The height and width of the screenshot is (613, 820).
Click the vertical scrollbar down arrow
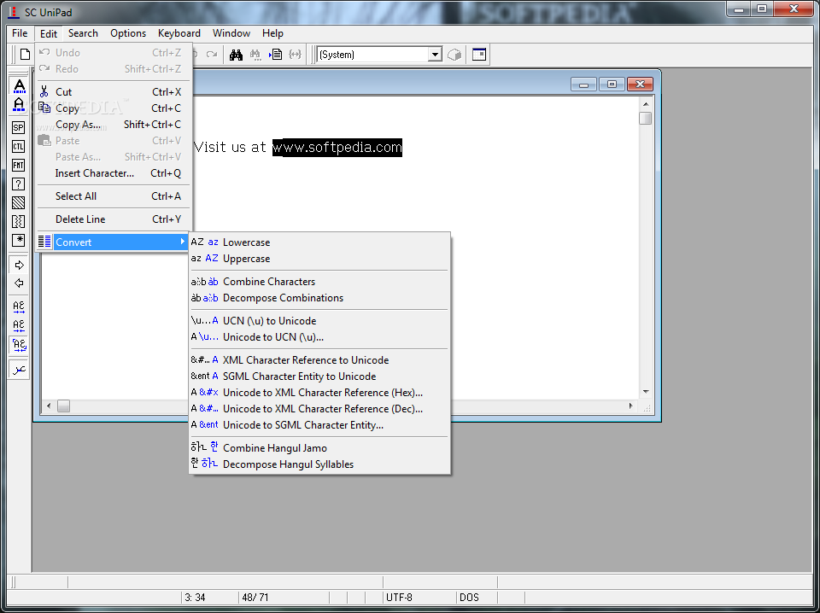pyautogui.click(x=646, y=391)
